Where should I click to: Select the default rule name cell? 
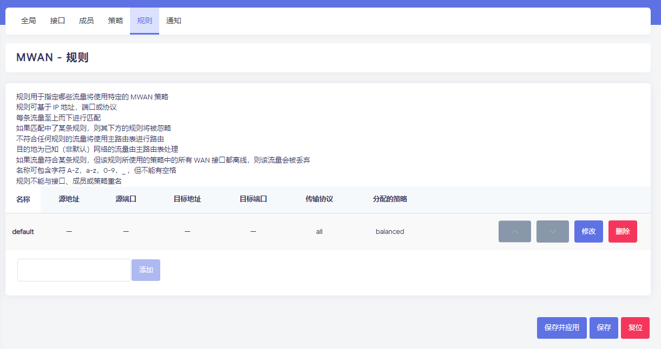coord(23,232)
